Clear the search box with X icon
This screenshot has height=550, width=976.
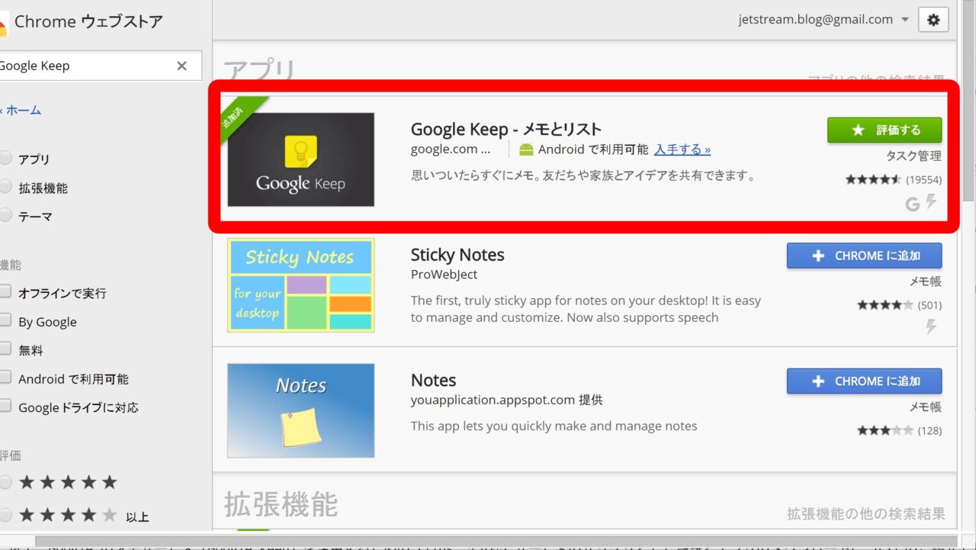[181, 66]
